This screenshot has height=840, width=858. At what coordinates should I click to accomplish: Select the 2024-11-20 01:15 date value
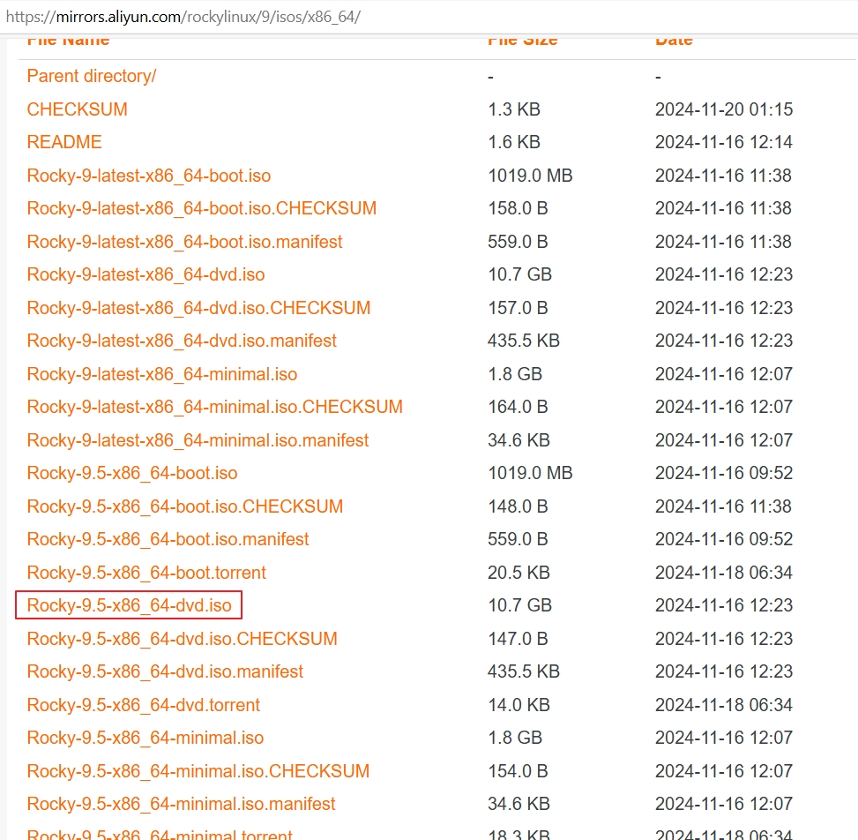click(x=723, y=109)
